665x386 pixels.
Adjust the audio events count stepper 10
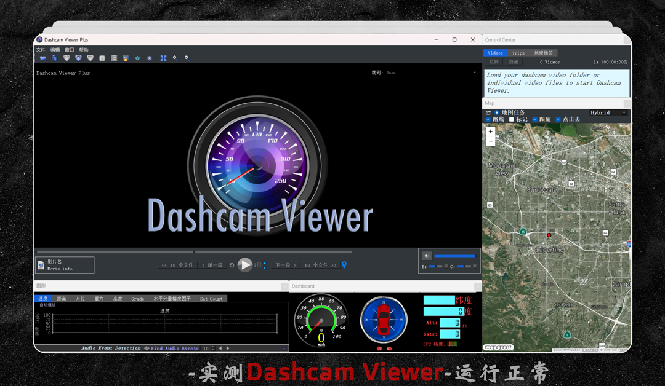pos(213,349)
